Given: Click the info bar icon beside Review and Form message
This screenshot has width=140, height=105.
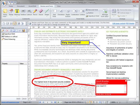Looking at the screenshot, I should coord(30,24).
